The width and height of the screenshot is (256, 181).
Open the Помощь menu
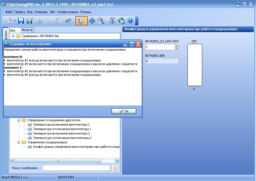tap(86, 12)
